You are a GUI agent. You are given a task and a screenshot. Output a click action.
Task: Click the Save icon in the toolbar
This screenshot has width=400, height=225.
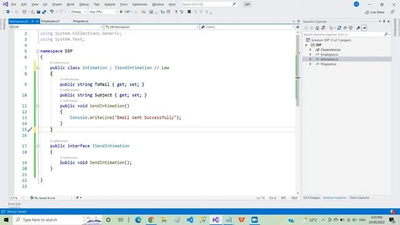(x=38, y=12)
